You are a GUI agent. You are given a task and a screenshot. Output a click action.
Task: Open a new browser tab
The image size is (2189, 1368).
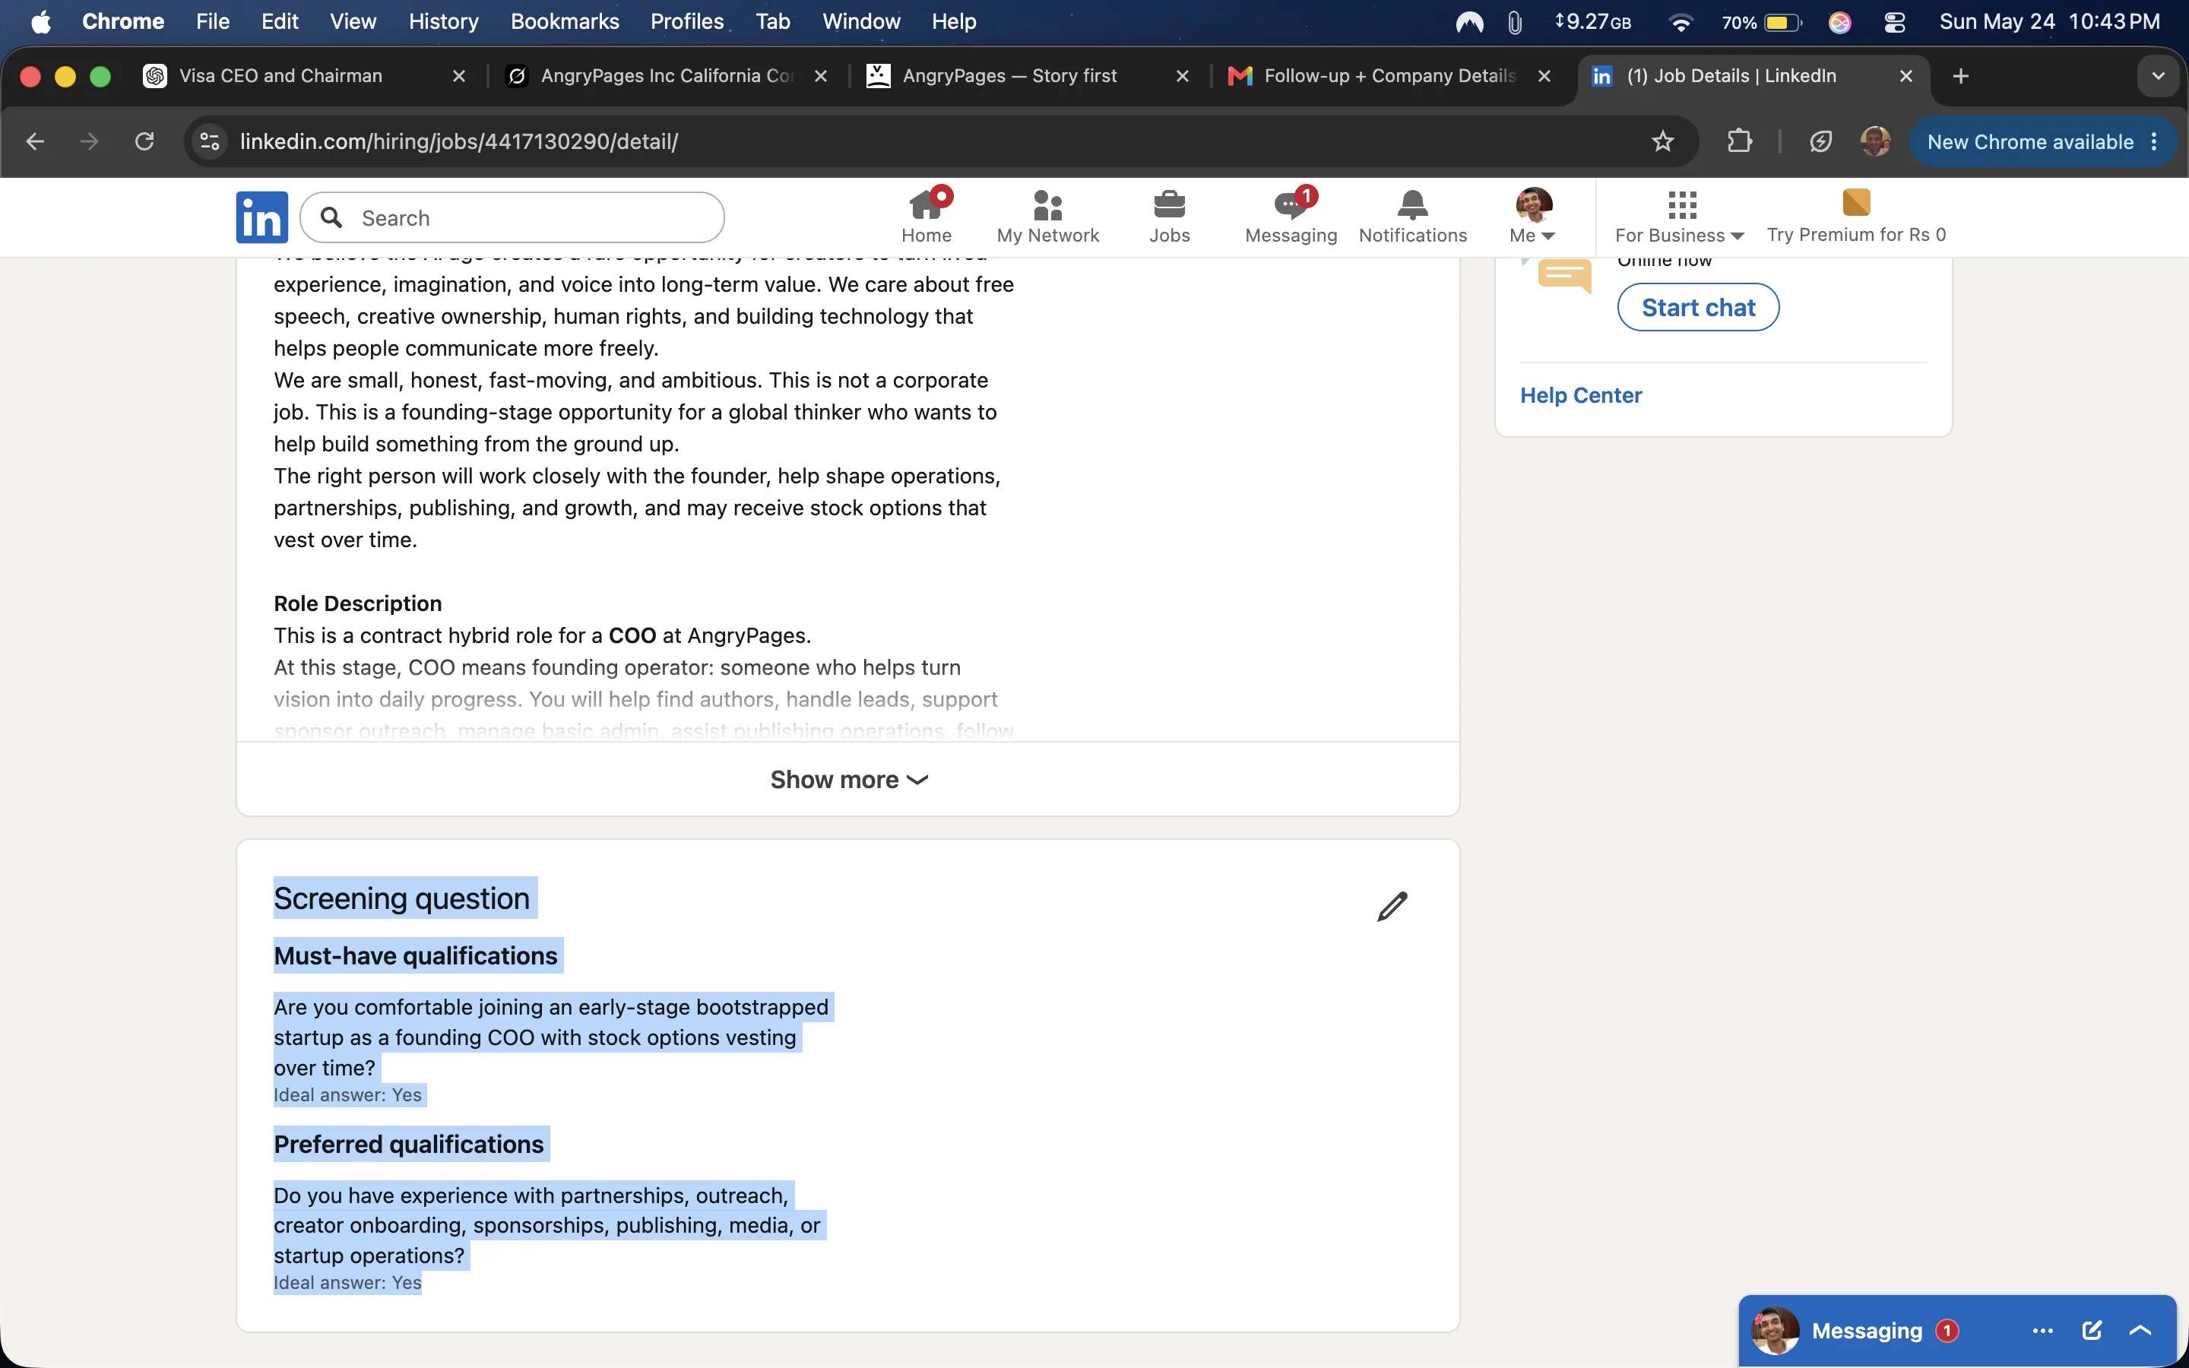[x=1960, y=76]
